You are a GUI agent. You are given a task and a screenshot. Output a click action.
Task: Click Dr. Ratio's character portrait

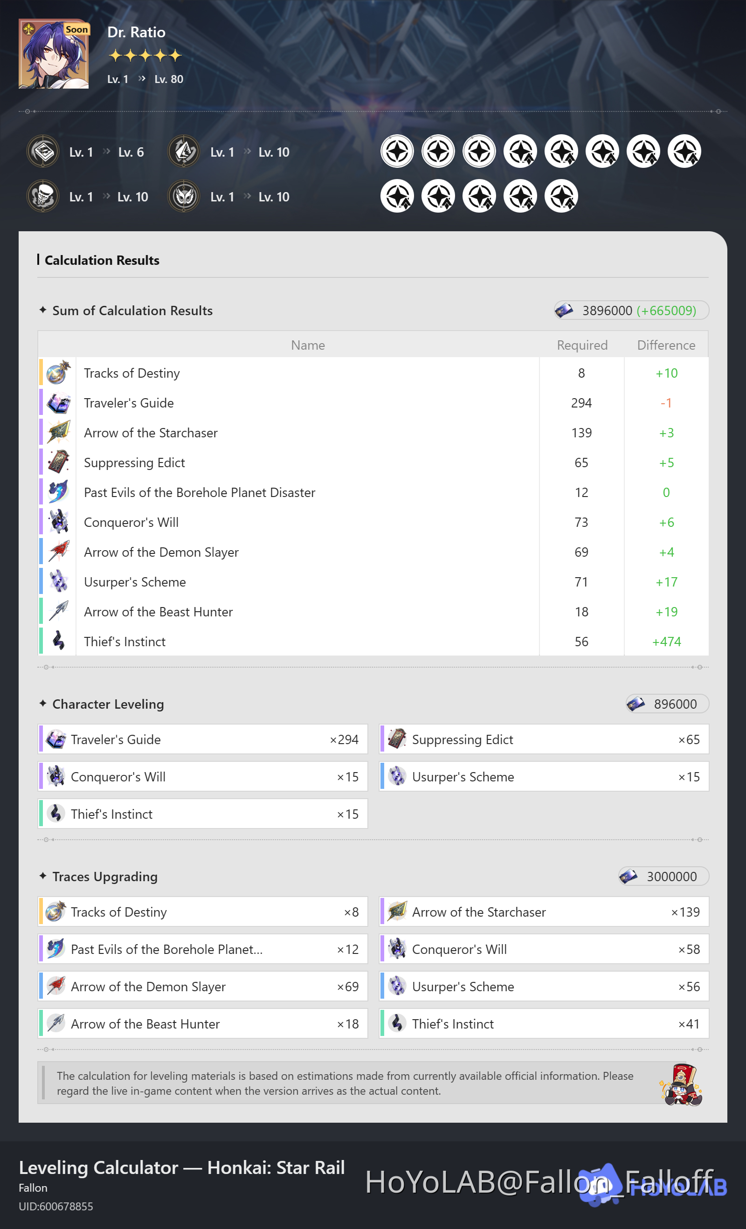pyautogui.click(x=54, y=54)
